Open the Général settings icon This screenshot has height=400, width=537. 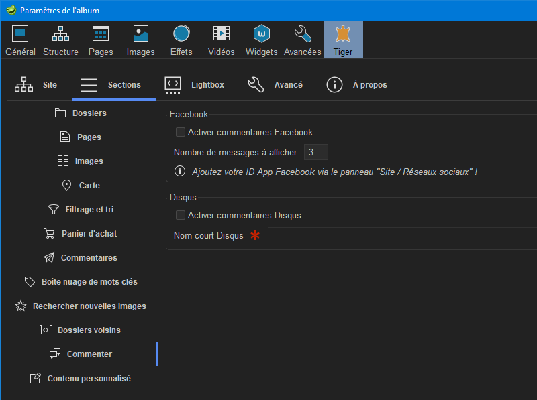pos(20,34)
